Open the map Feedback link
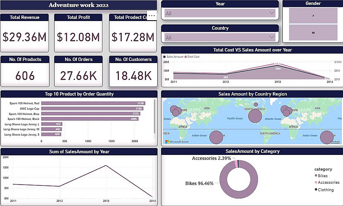This screenshot has height=206, width=343. [x=335, y=142]
